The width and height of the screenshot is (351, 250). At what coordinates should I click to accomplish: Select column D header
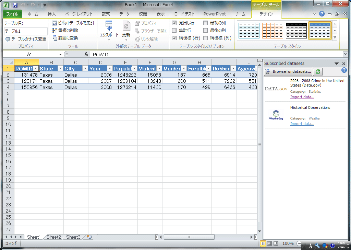pos(100,62)
